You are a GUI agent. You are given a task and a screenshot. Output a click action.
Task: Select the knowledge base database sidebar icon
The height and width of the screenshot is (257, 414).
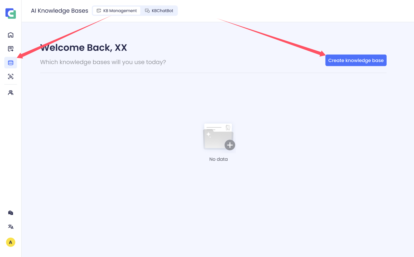coord(11,63)
